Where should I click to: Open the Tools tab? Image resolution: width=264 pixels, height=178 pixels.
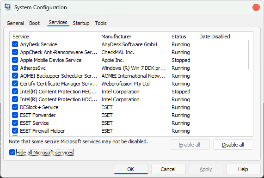pos(101,23)
